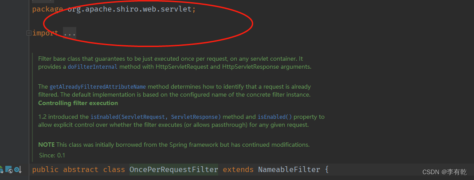Click the extends keyword
474x180 pixels.
pyautogui.click(x=238, y=169)
